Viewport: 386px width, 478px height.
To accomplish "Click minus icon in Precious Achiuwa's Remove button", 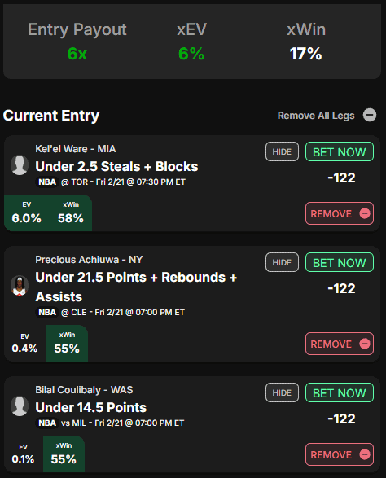I will click(365, 344).
